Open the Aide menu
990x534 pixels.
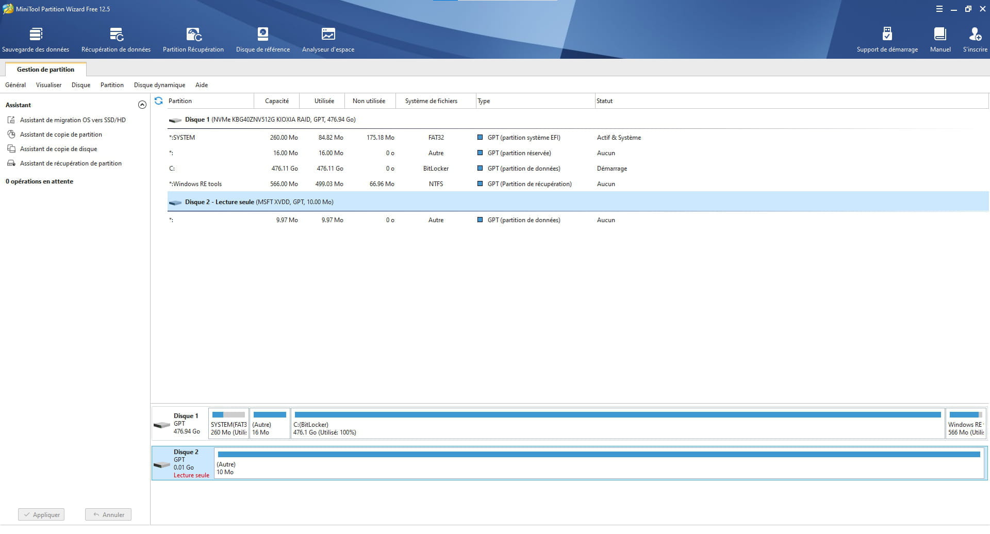[202, 85]
